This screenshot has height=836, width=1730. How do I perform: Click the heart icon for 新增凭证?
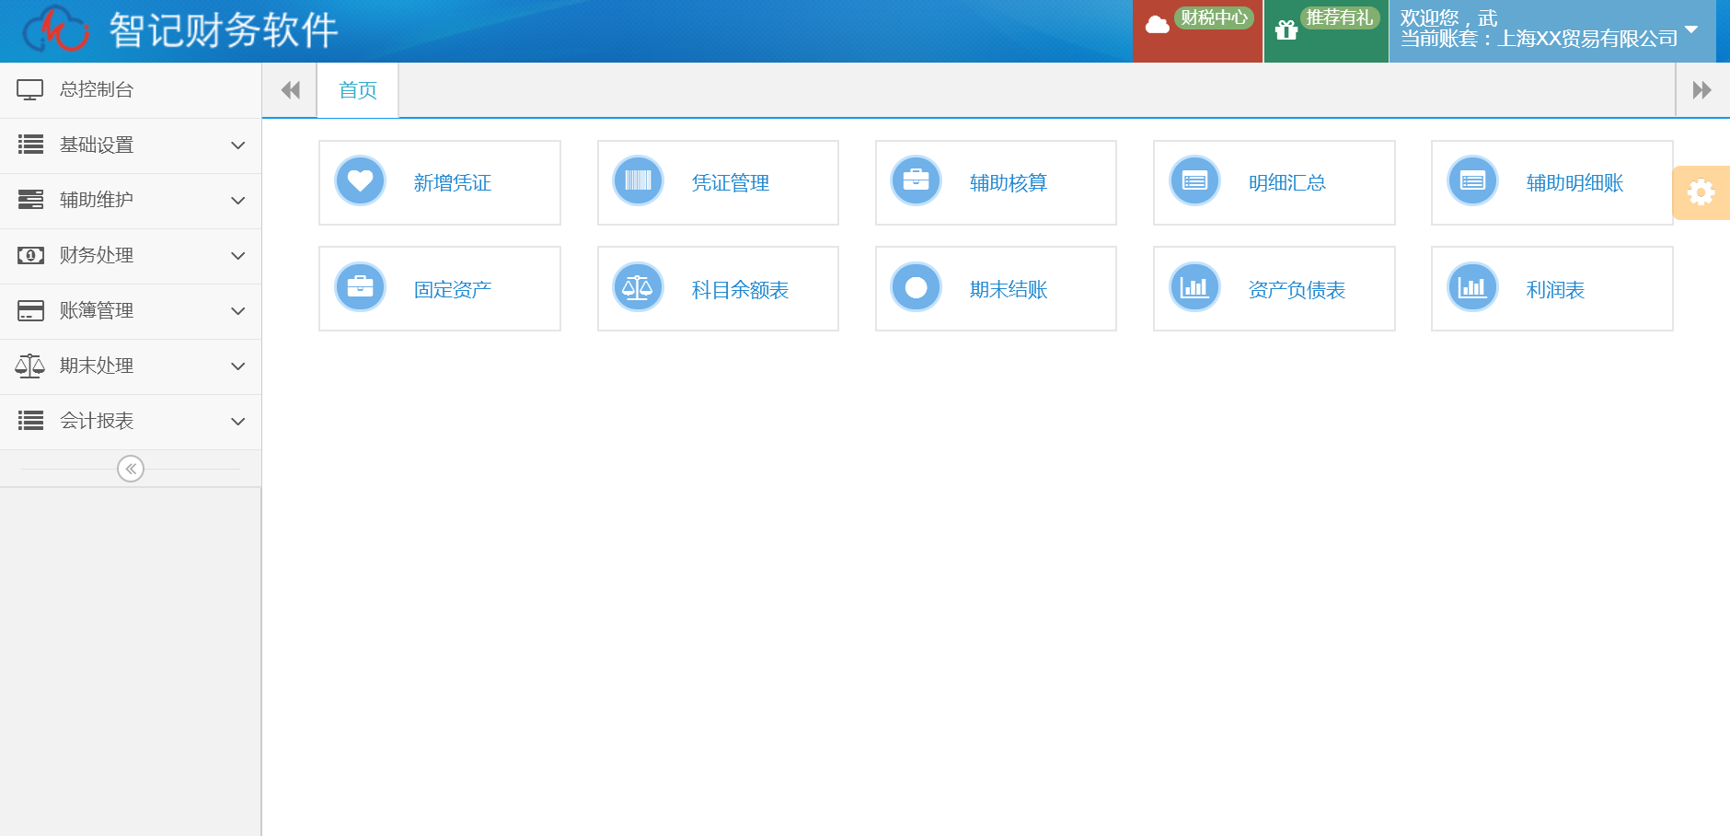click(x=360, y=180)
